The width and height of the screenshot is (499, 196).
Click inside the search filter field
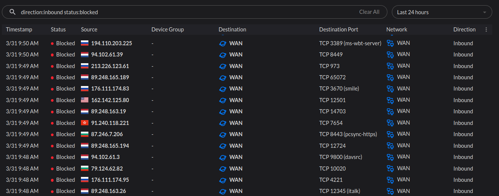187,12
